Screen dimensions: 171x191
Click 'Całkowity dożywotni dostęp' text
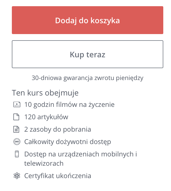tap(67, 142)
